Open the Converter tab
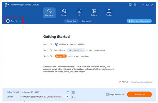The image size is (158, 103). [x=49, y=13]
